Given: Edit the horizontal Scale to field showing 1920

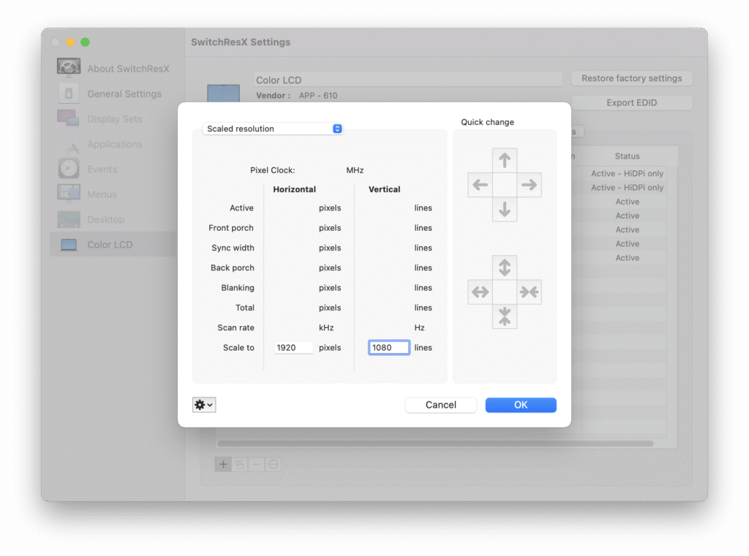Looking at the screenshot, I should coord(293,348).
